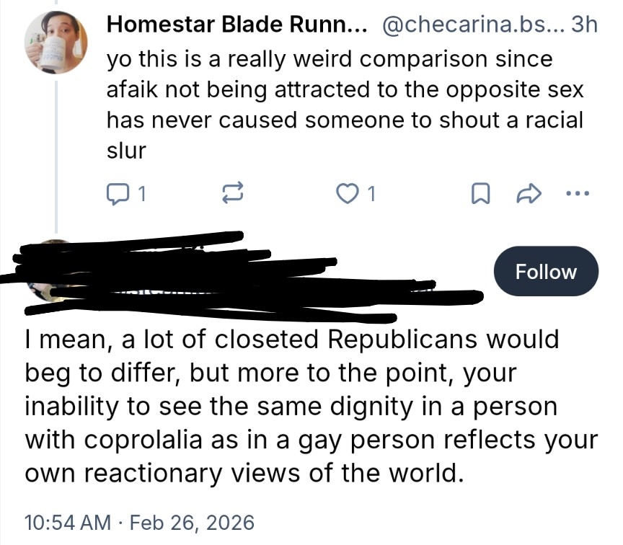Screen dimensions: 623x545
Task: Click the thread line below the avatar
Action: tap(56, 151)
